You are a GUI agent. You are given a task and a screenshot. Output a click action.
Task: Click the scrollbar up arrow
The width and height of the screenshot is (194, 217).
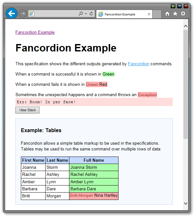(186, 26)
